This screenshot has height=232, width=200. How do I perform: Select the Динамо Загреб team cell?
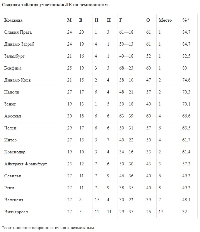(x=19, y=44)
